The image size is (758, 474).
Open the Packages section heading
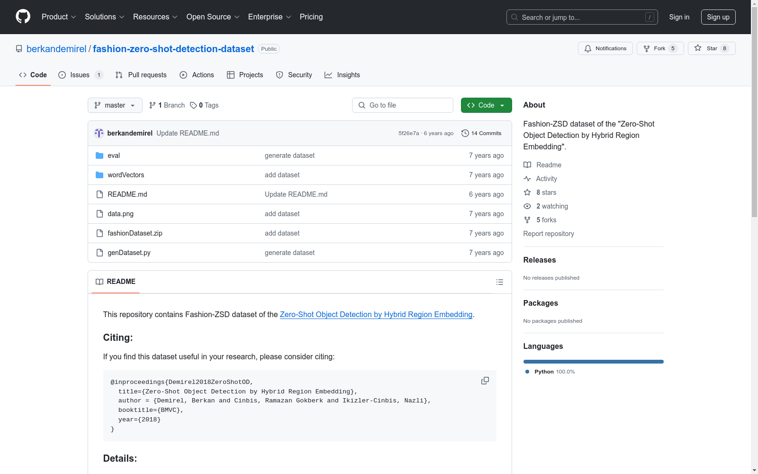541,303
